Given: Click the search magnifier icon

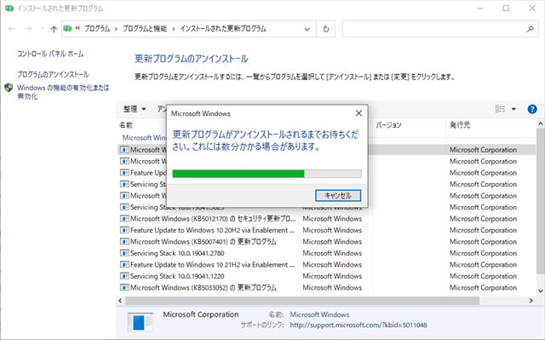Looking at the screenshot, I should (530, 29).
